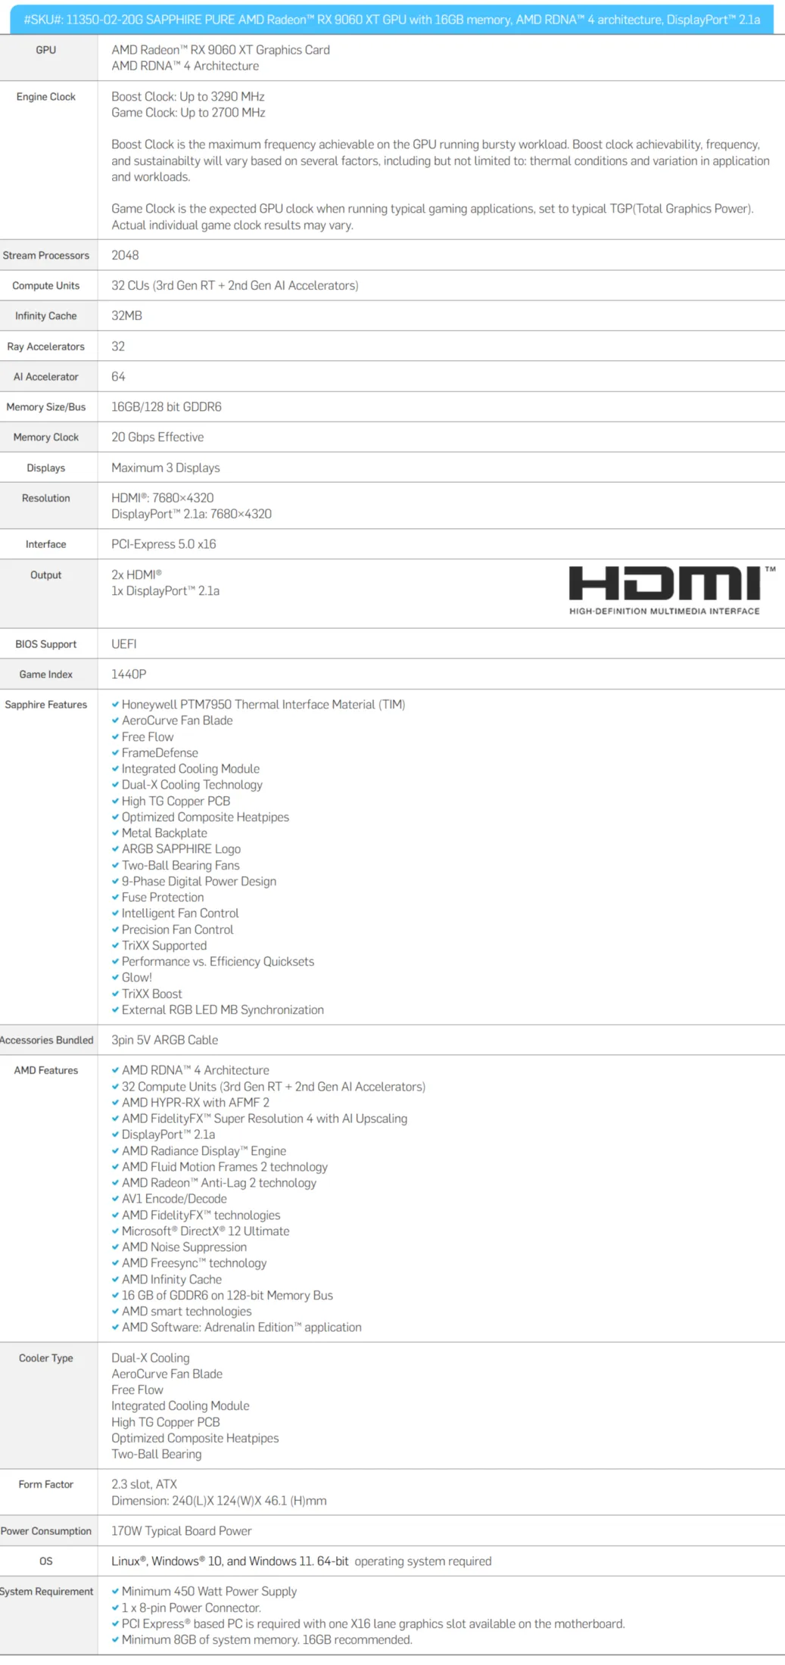
Task: Click the "TriXX Boost" feature
Action: pyautogui.click(x=152, y=994)
